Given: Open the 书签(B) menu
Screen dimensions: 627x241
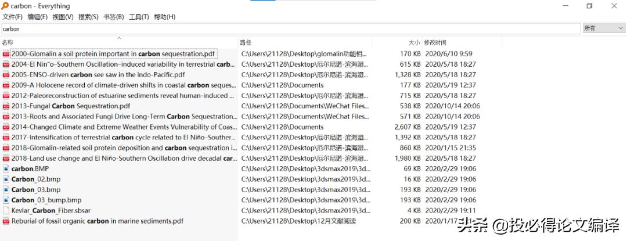Looking at the screenshot, I should (113, 17).
